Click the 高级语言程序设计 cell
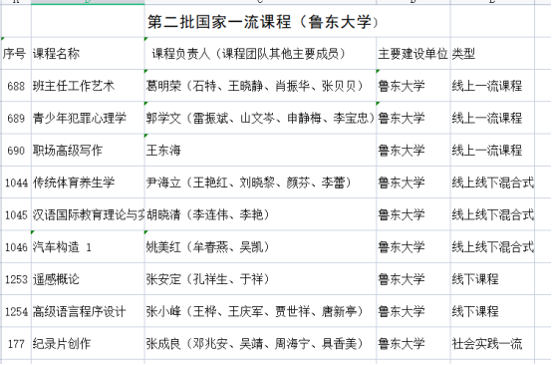Viewport: 552px width, 365px height. click(x=88, y=311)
